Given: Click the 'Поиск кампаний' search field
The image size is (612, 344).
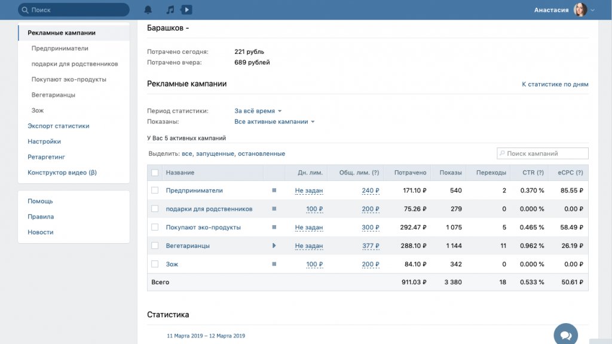Looking at the screenshot, I should pyautogui.click(x=543, y=153).
